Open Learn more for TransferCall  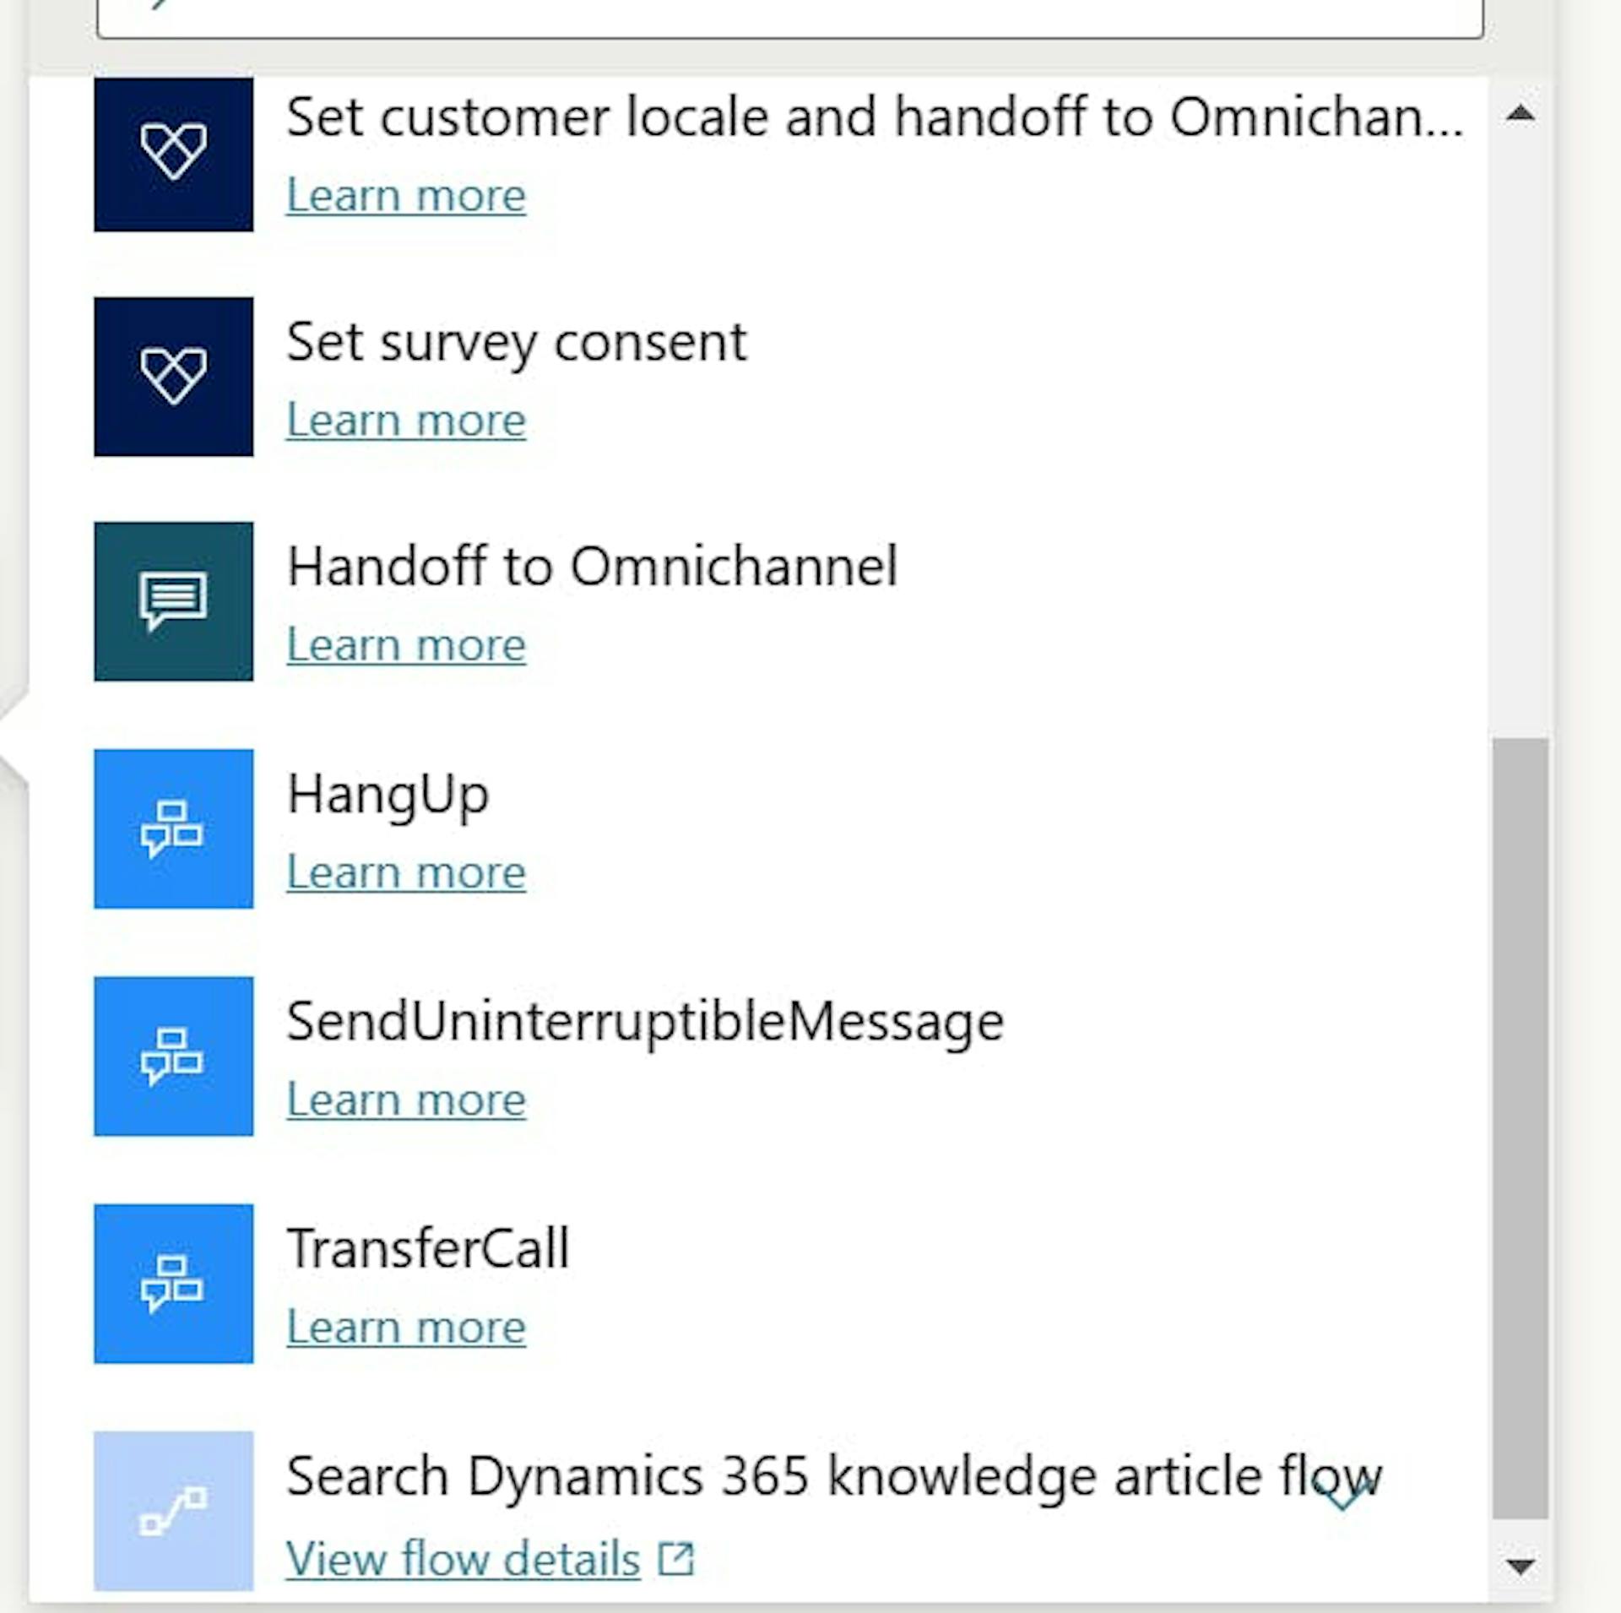(405, 1326)
